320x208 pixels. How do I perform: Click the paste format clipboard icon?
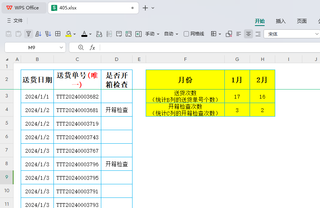click(x=18, y=34)
